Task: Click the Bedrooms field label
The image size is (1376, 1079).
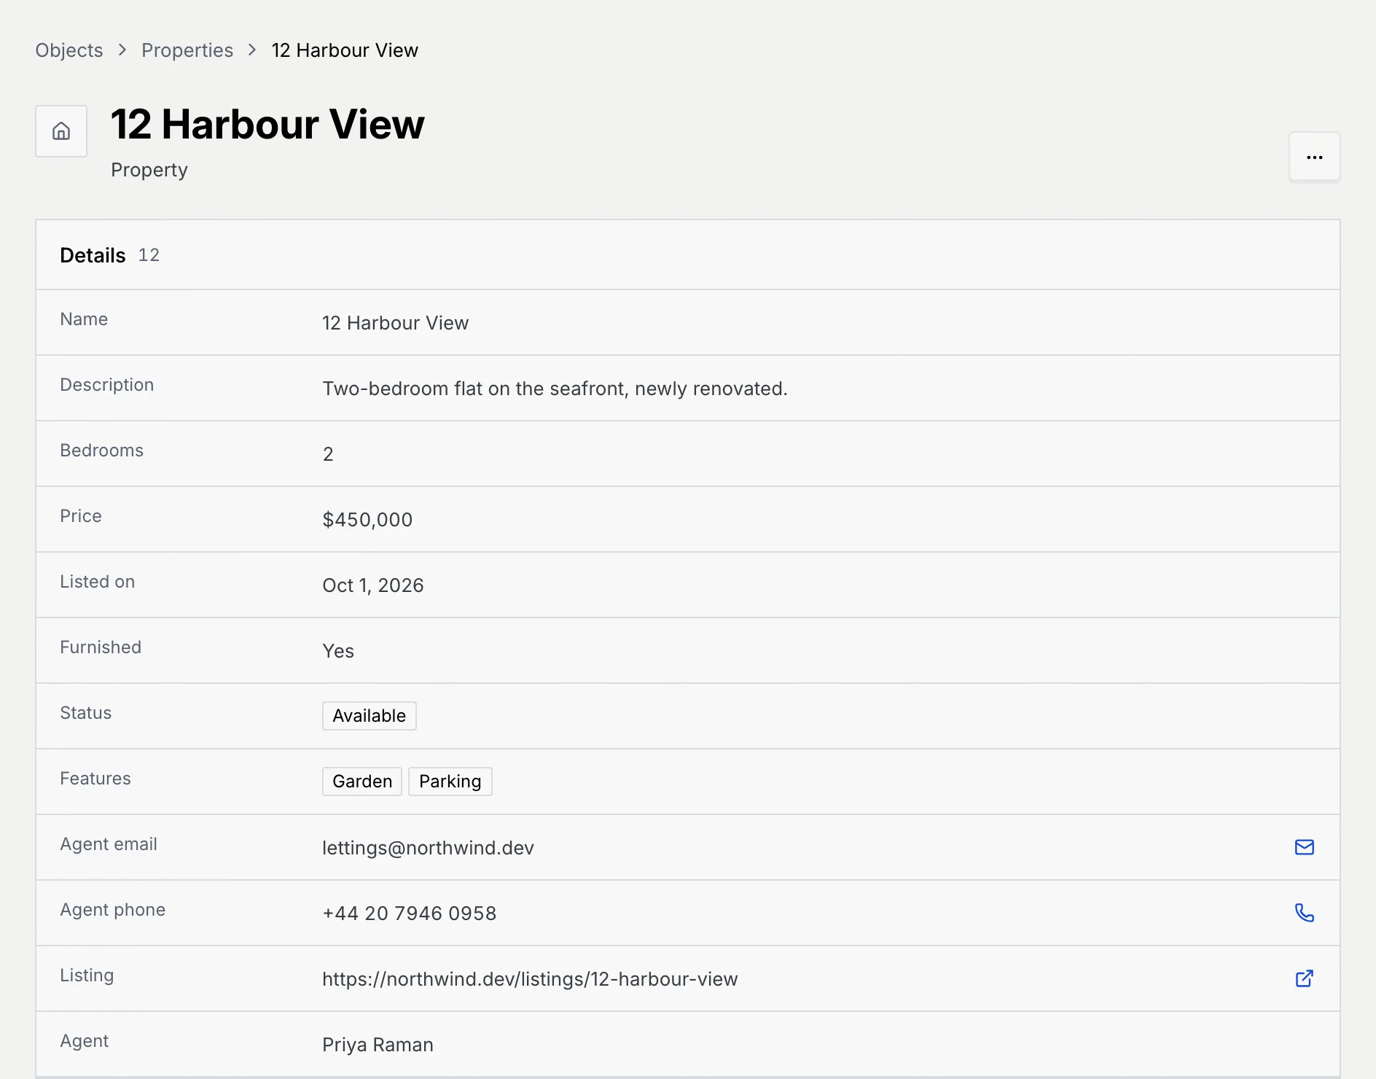Action: click(102, 451)
